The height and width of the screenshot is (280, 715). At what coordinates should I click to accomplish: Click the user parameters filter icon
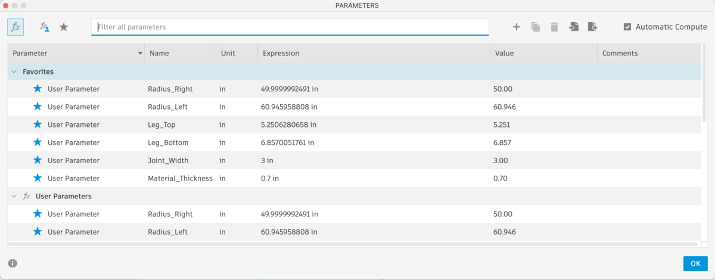point(45,27)
